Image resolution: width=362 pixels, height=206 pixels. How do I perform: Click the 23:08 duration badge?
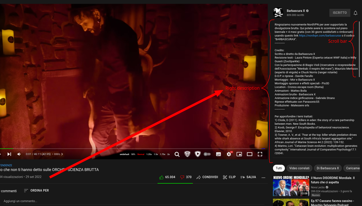coord(304,194)
